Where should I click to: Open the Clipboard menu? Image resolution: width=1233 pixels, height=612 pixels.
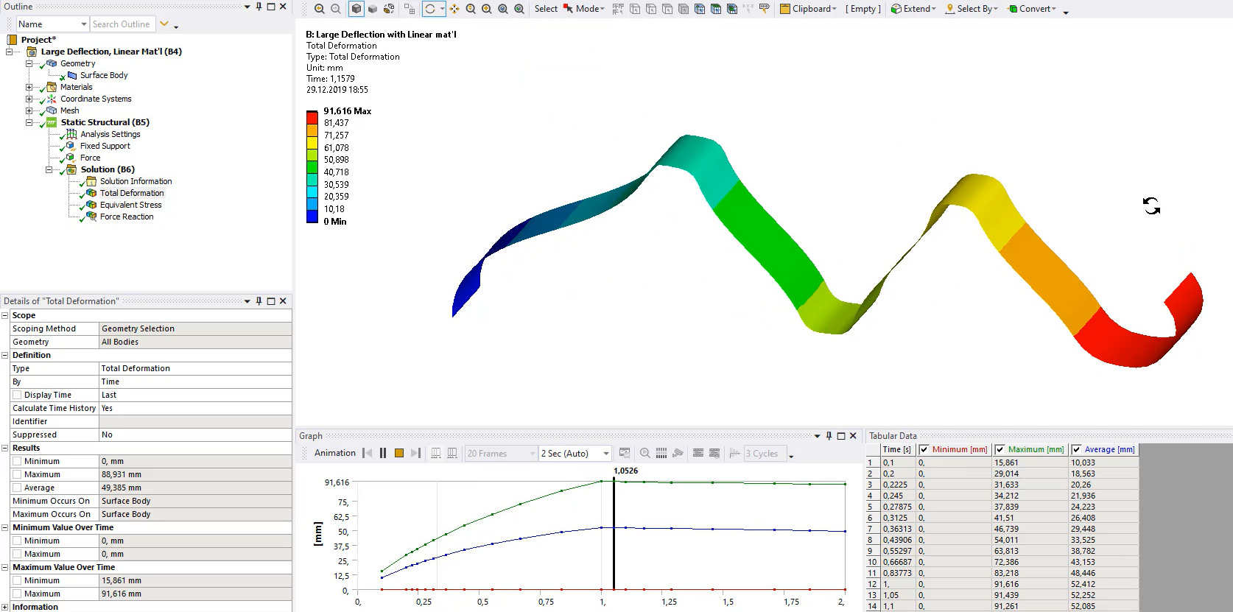tap(808, 9)
